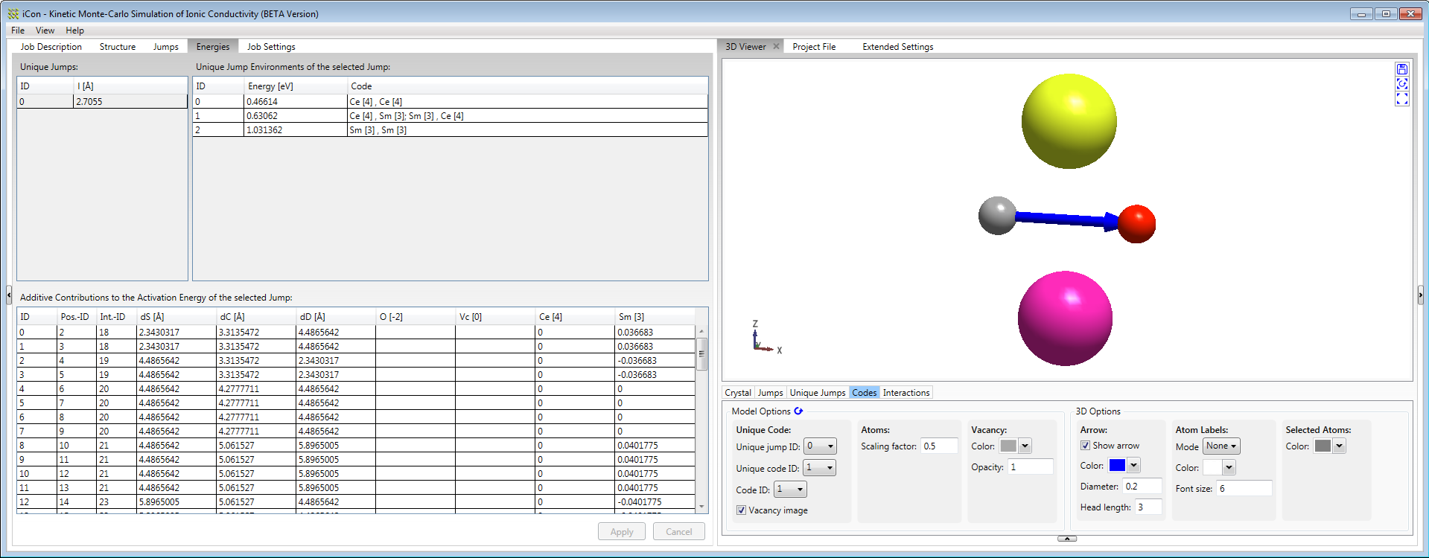Image resolution: width=1429 pixels, height=558 pixels.
Task: Click the red atom sphere in viewer
Action: click(1137, 224)
